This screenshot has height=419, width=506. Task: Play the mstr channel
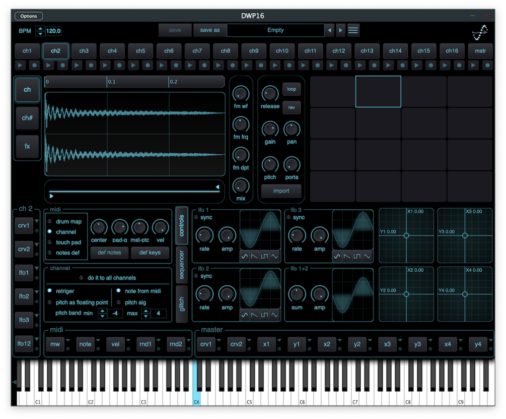click(x=473, y=65)
